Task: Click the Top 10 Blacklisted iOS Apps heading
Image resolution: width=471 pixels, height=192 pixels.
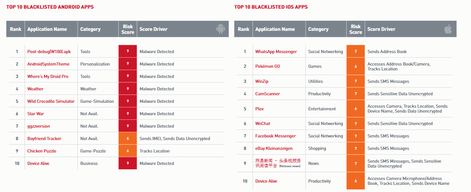Action: [271, 7]
